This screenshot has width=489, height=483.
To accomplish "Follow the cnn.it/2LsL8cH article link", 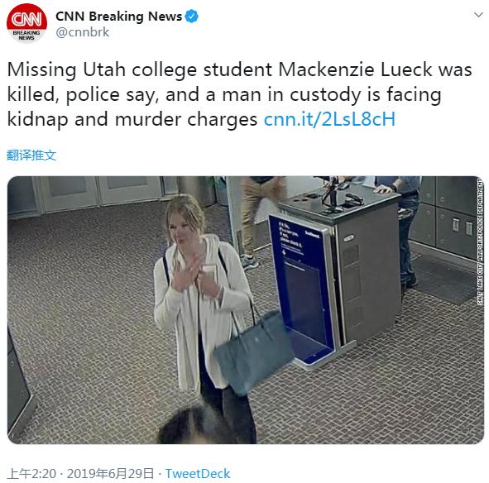I will pyautogui.click(x=329, y=119).
